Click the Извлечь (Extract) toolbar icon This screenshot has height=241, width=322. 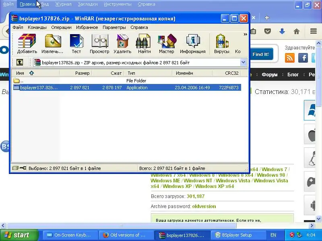52,44
